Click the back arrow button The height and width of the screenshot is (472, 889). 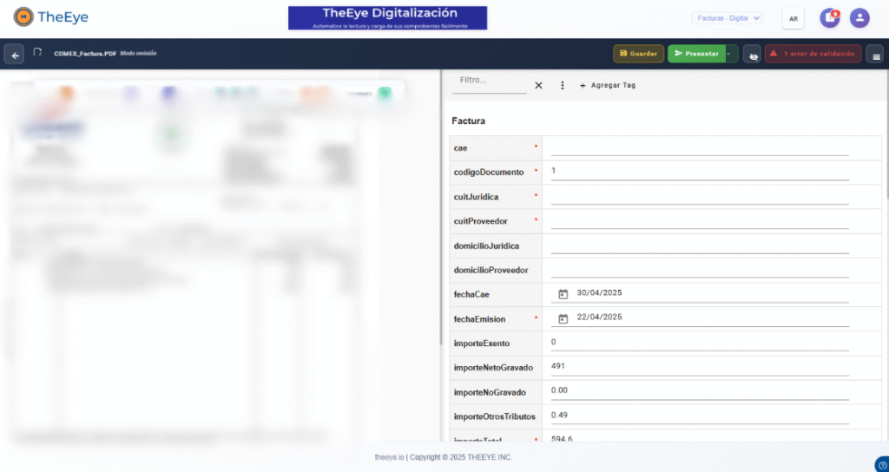point(14,54)
